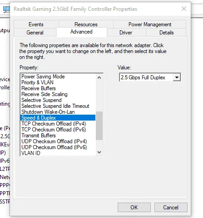Select TCP Checksum Offload (IPv6) property

(58, 130)
